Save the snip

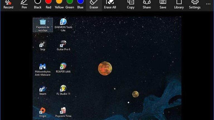pos(163,5)
